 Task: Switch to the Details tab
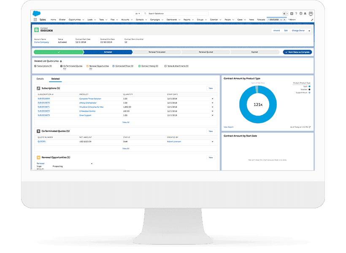[x=40, y=79]
